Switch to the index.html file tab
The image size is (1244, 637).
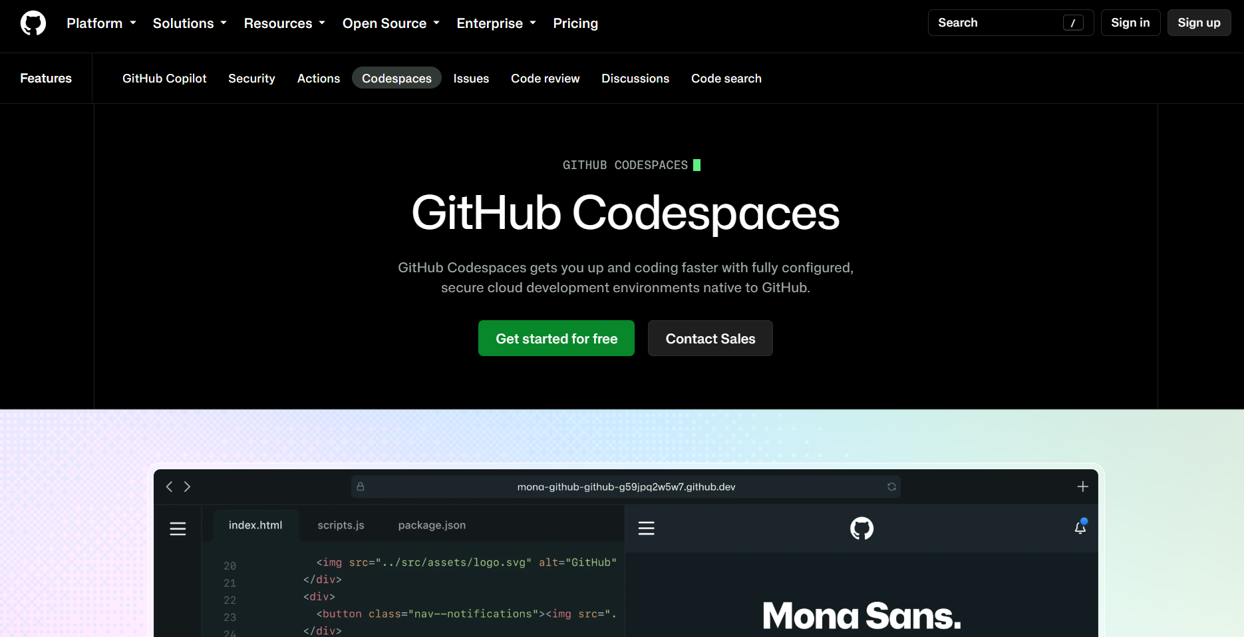pyautogui.click(x=255, y=525)
